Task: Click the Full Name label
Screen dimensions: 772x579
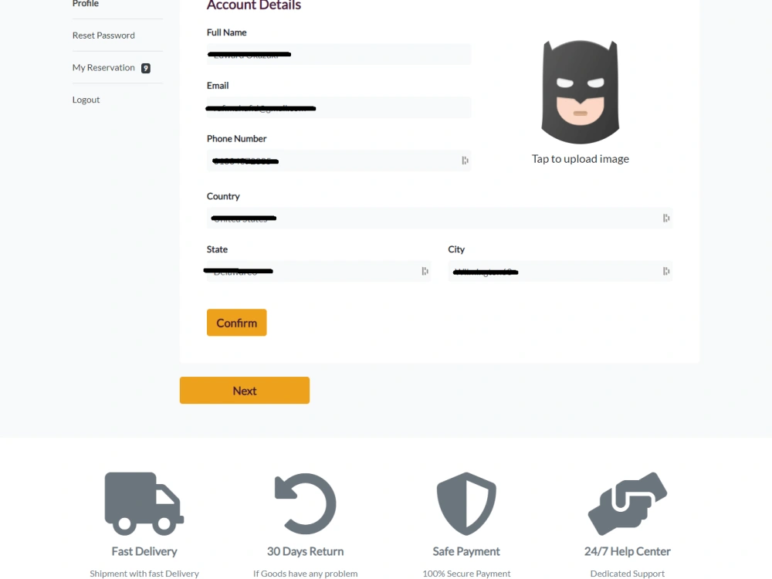Action: point(226,32)
